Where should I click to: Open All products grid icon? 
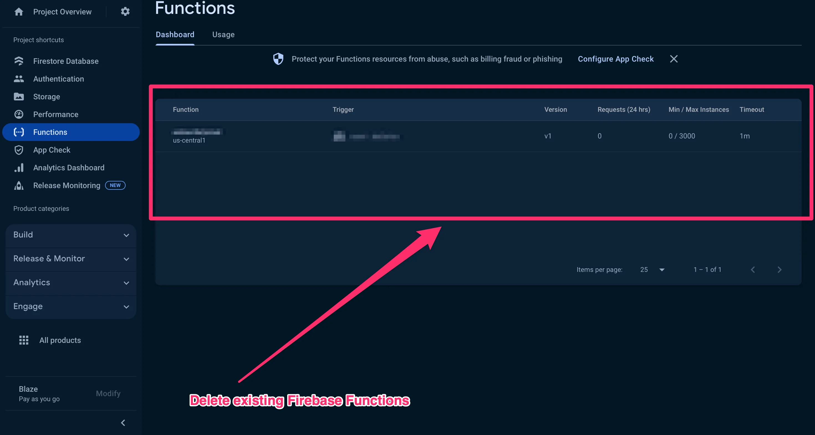click(24, 340)
